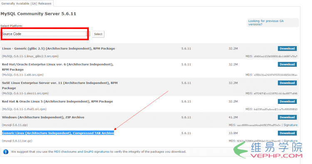Click the Select button beside the platform dropdown
This screenshot has height=164, width=312.
point(98,34)
